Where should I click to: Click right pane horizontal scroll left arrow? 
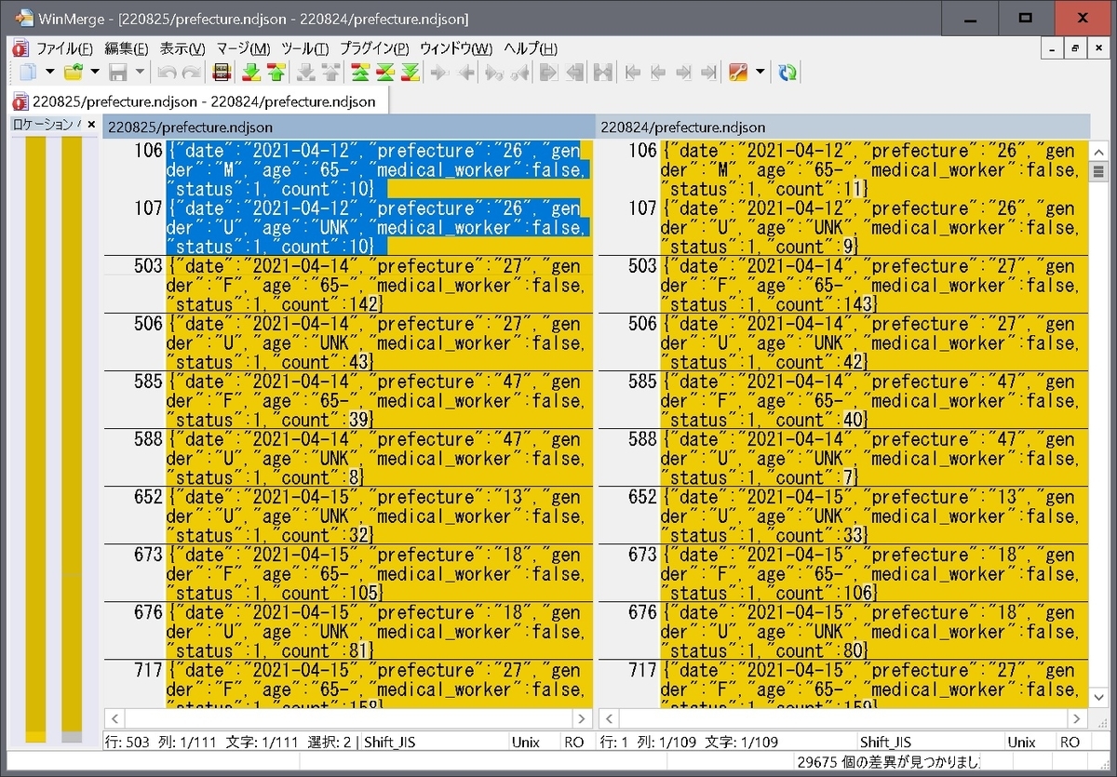[608, 719]
